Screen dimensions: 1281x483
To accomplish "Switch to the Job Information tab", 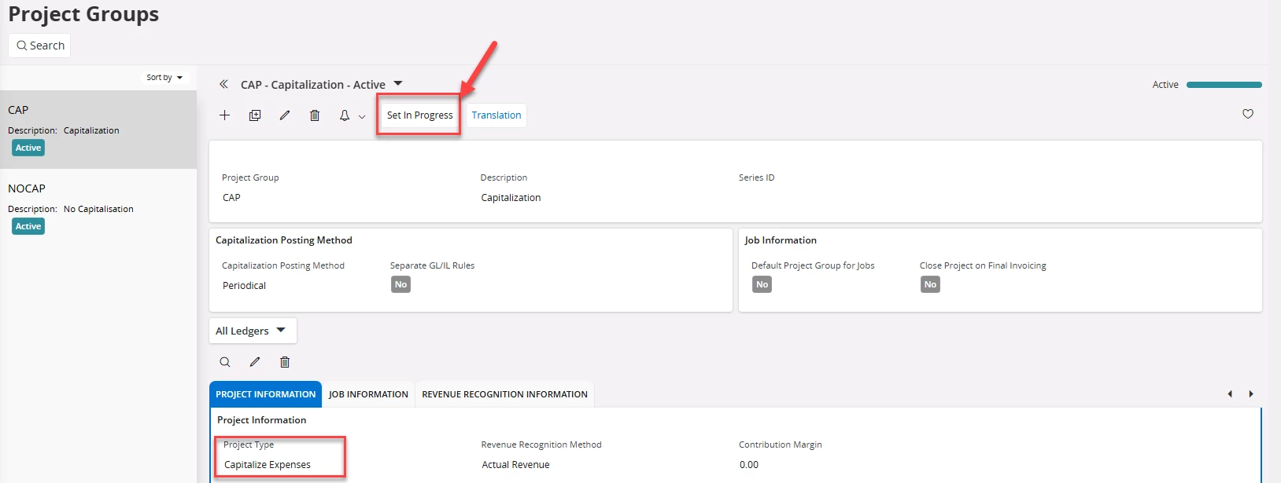I will coord(368,394).
